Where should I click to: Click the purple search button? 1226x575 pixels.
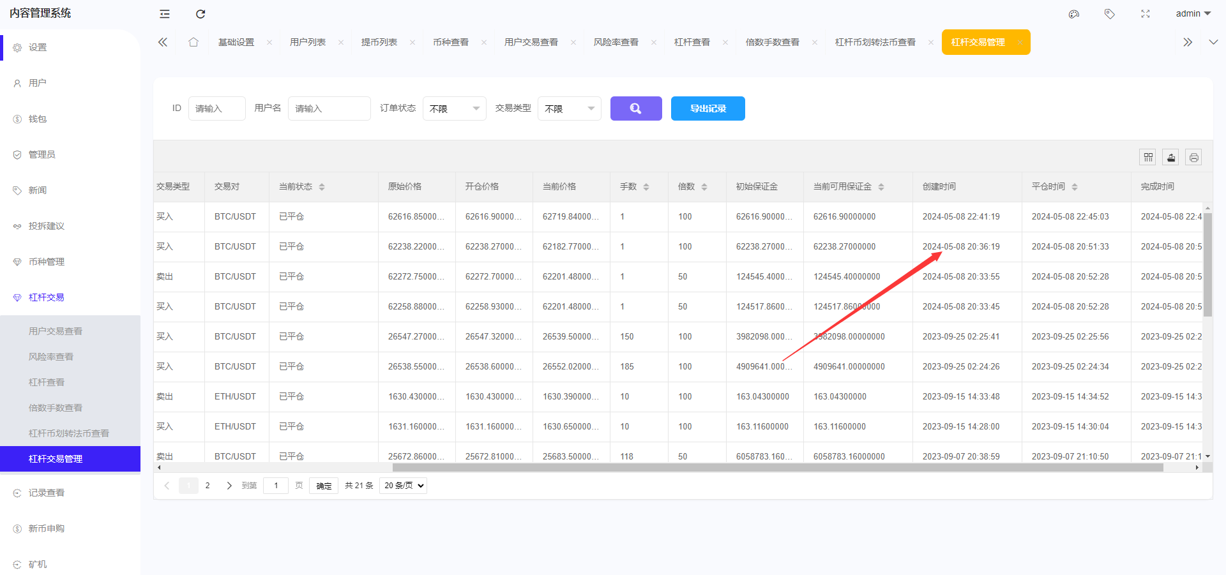636,108
